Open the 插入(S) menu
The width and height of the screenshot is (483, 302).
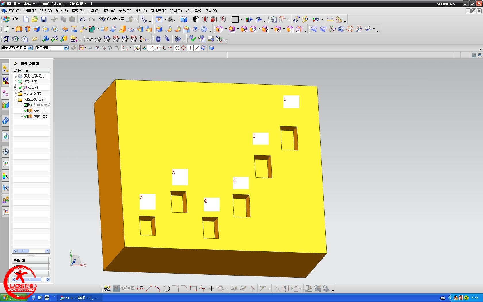click(62, 11)
